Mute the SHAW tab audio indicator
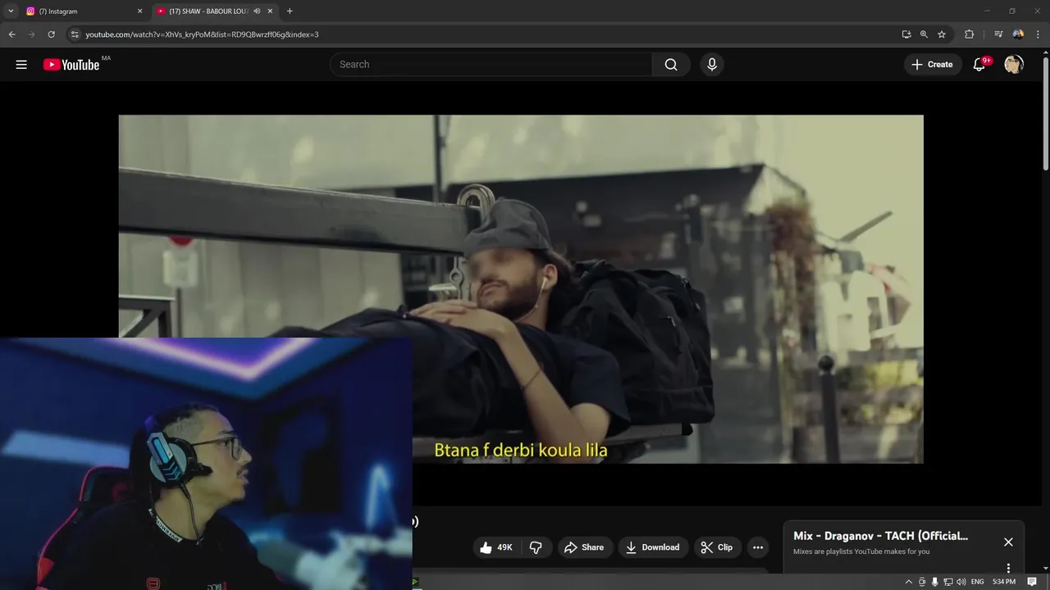 click(257, 11)
